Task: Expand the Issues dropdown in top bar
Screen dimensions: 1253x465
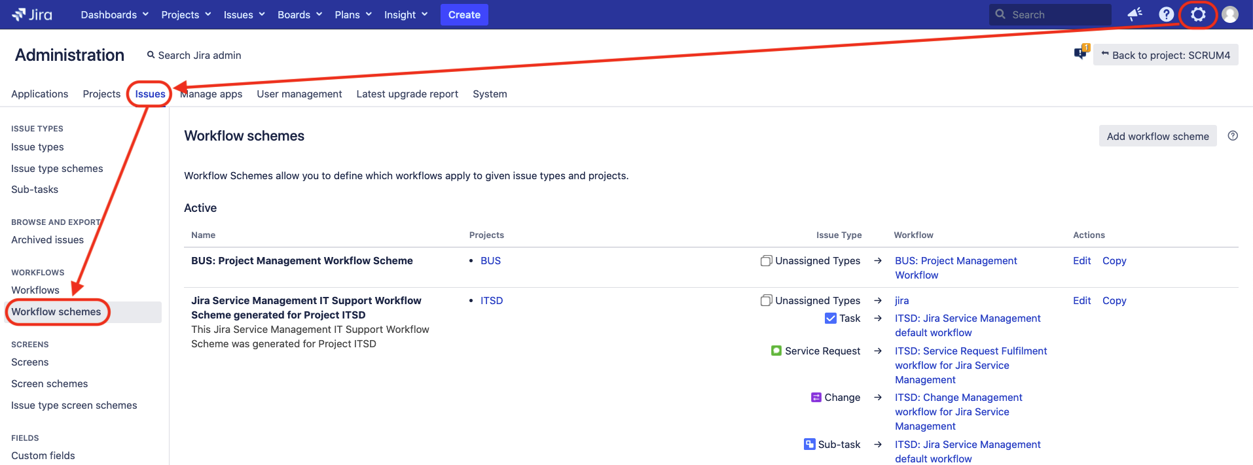Action: (x=244, y=14)
